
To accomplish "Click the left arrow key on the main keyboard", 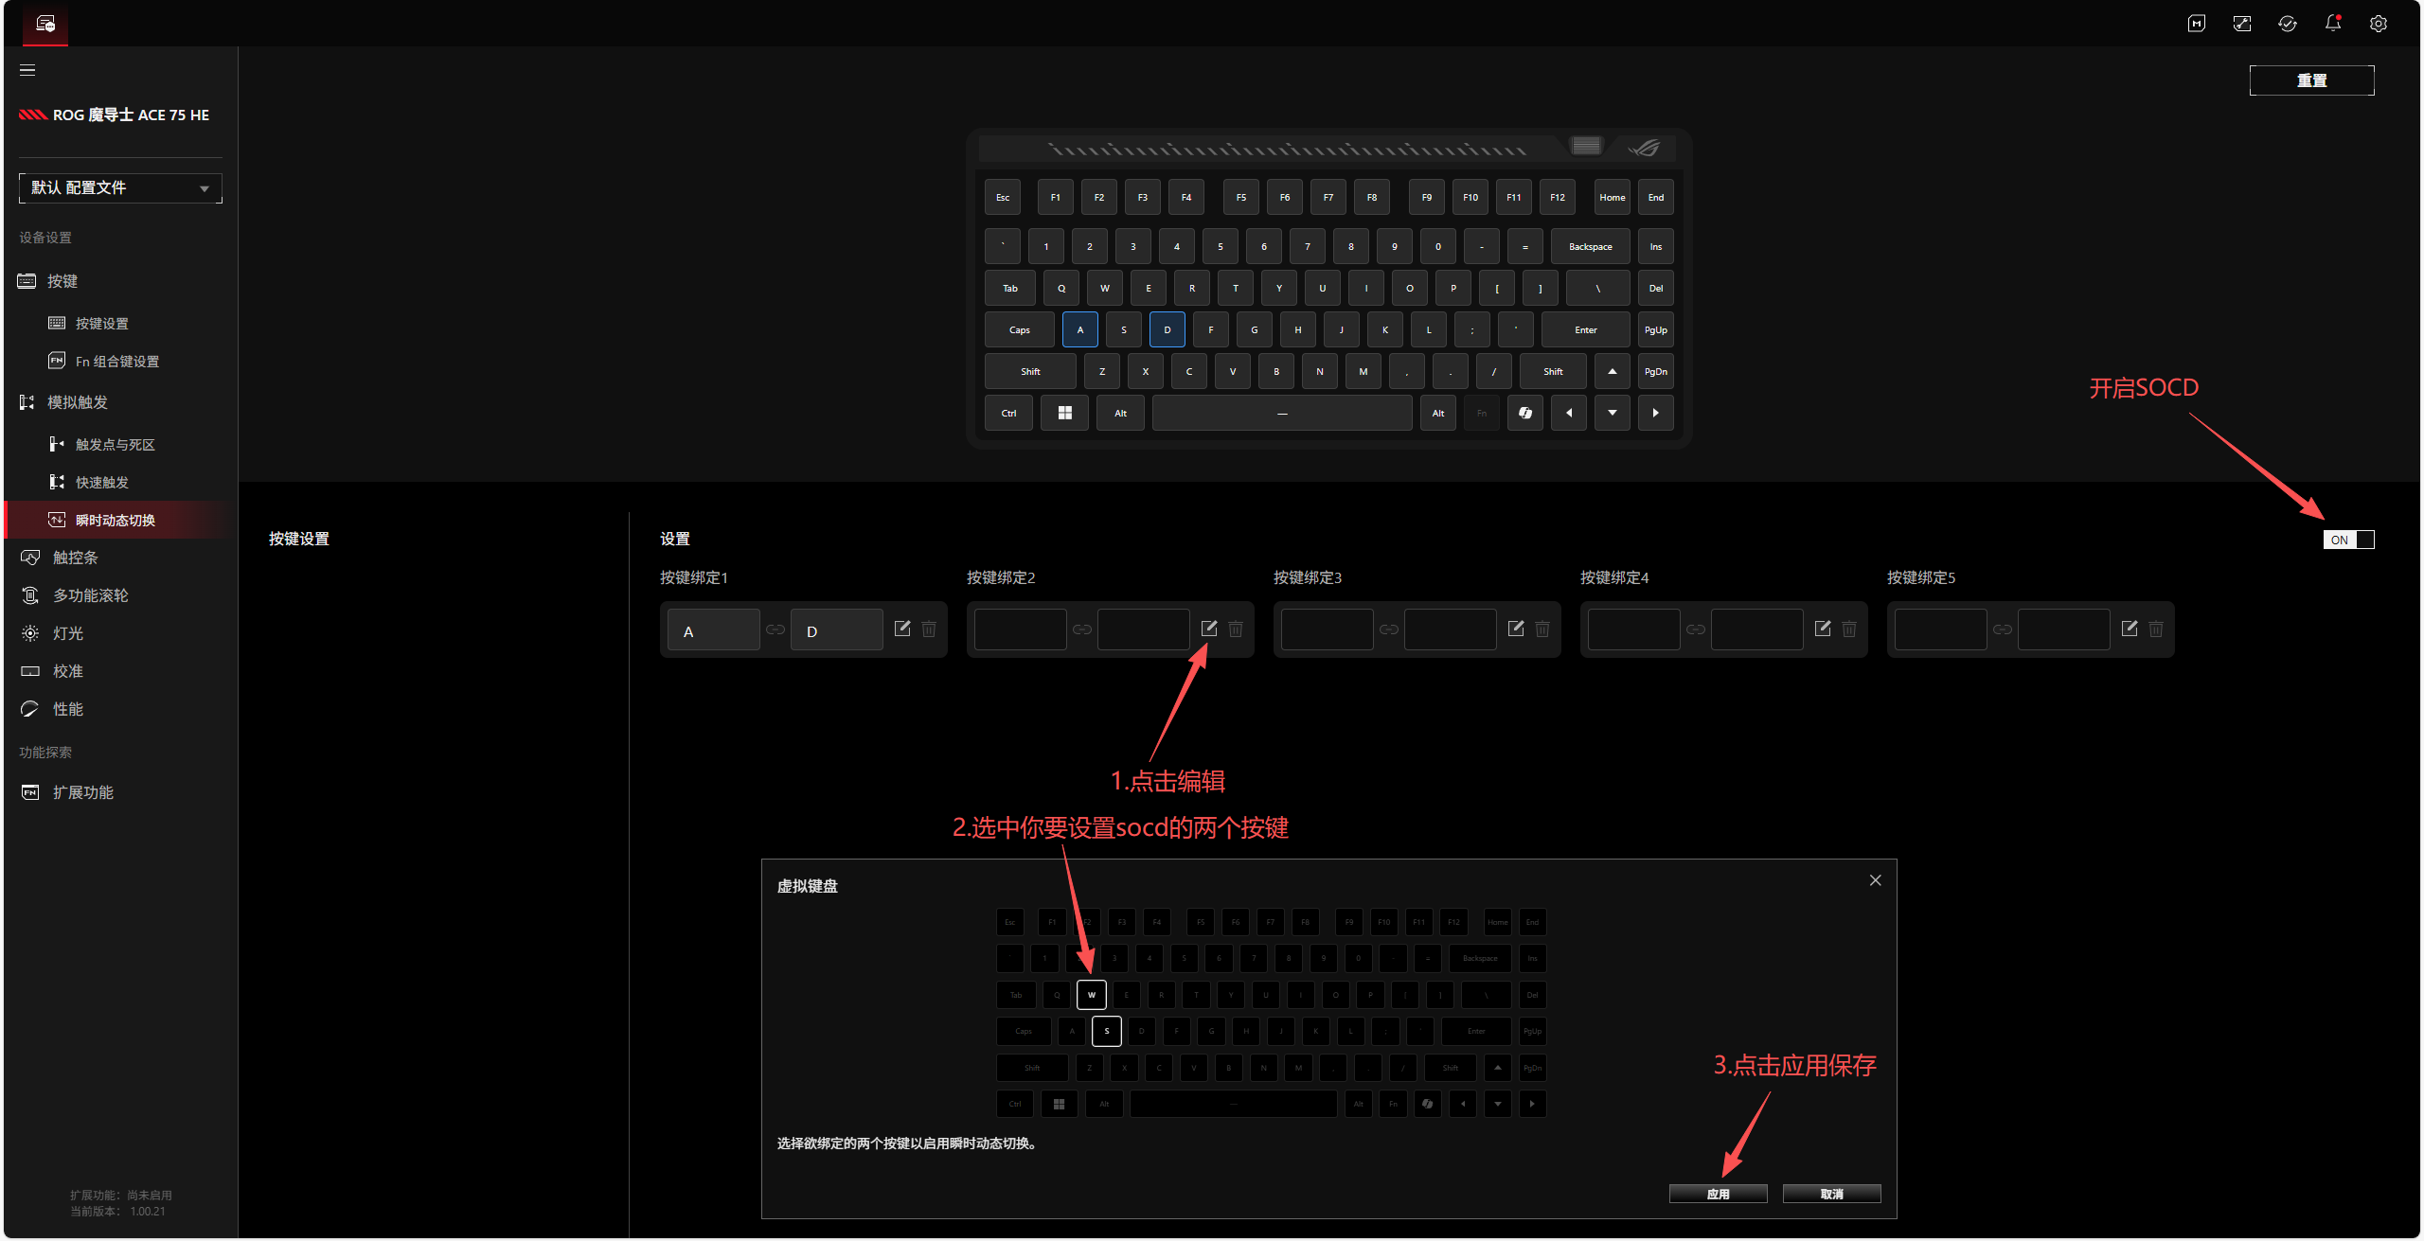I will 1569,414.
